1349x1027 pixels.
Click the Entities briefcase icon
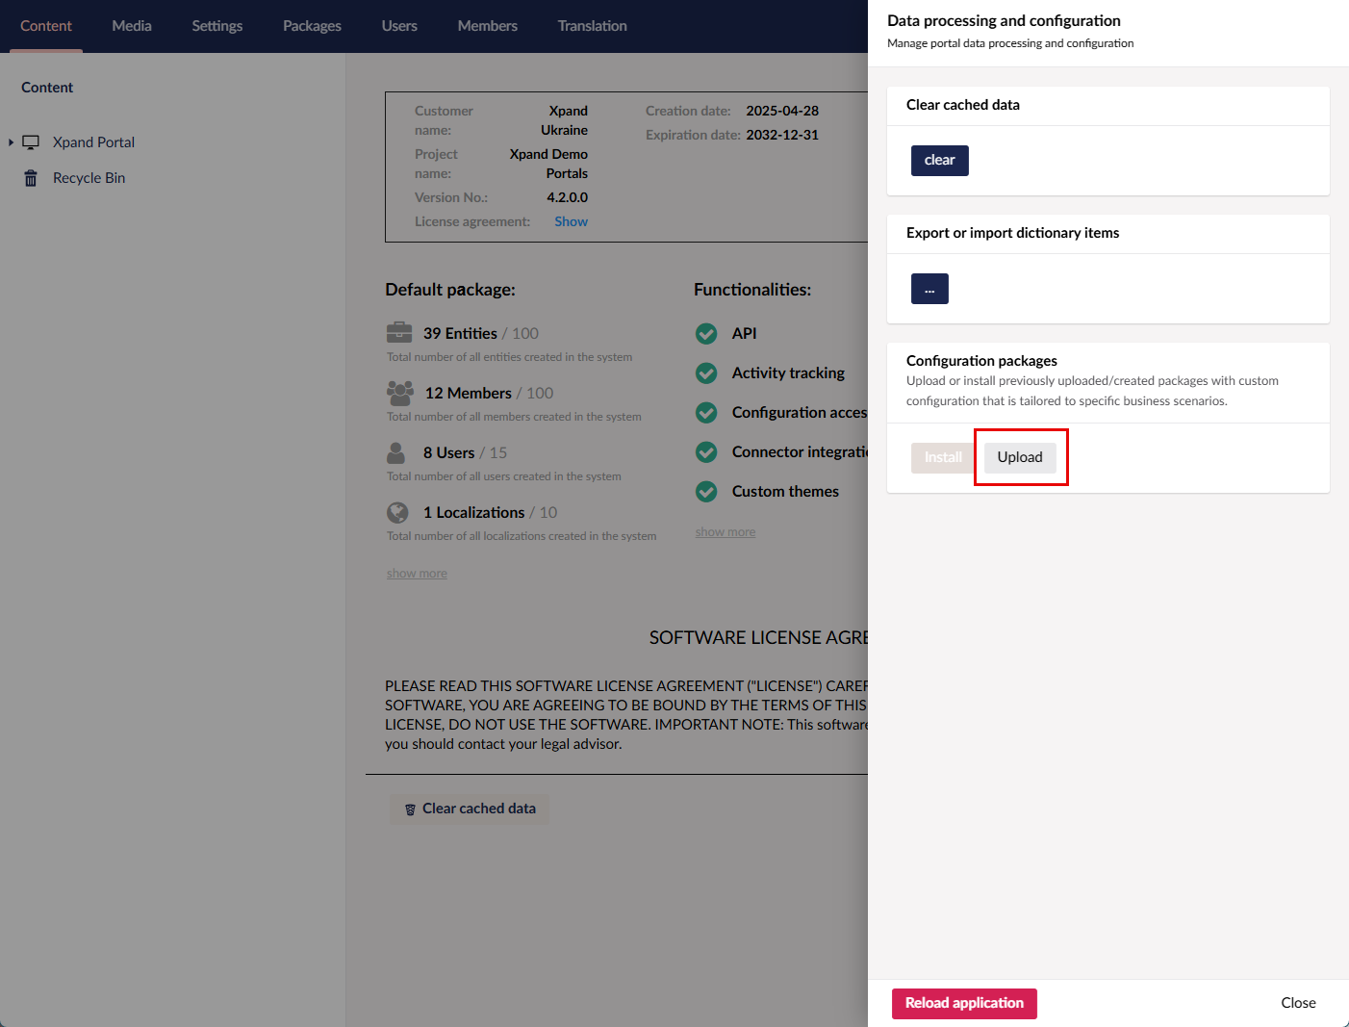coord(399,333)
